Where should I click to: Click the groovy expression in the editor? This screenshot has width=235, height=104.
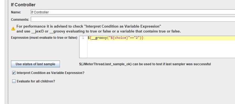click(115, 38)
